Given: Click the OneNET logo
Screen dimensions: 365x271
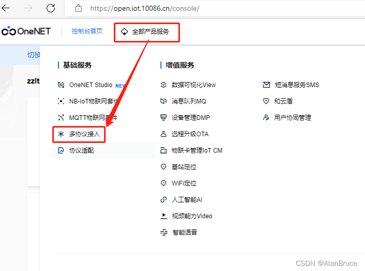Looking at the screenshot, I should coord(26,31).
